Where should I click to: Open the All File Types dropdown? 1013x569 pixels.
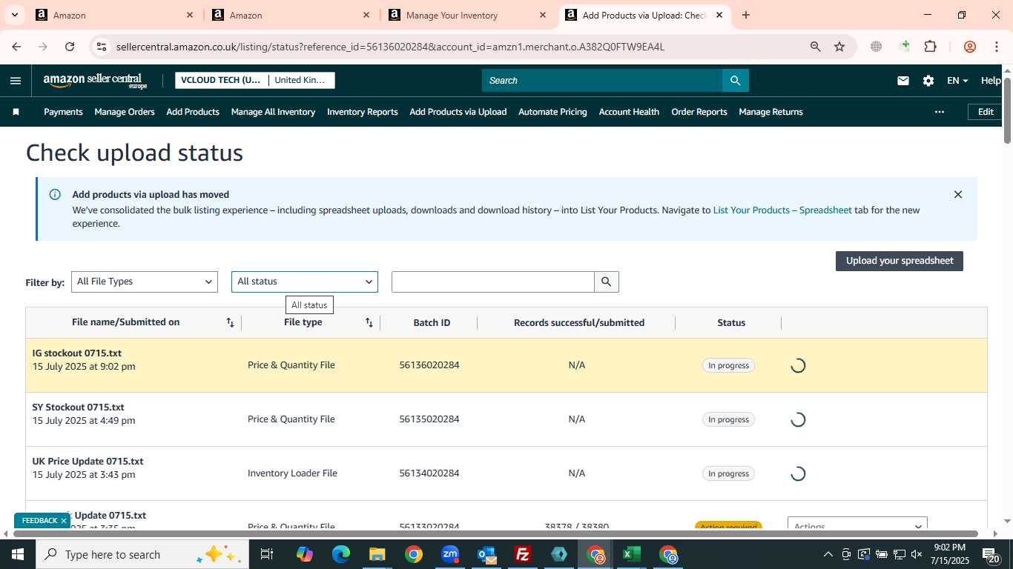(145, 282)
